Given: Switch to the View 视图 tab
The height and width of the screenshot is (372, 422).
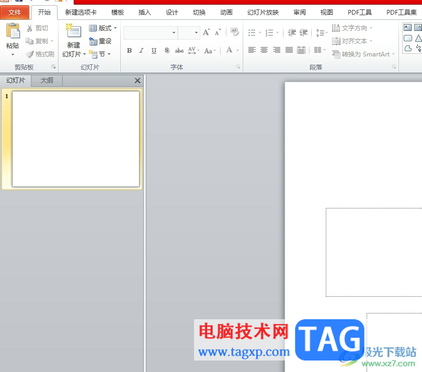Looking at the screenshot, I should click(x=326, y=13).
